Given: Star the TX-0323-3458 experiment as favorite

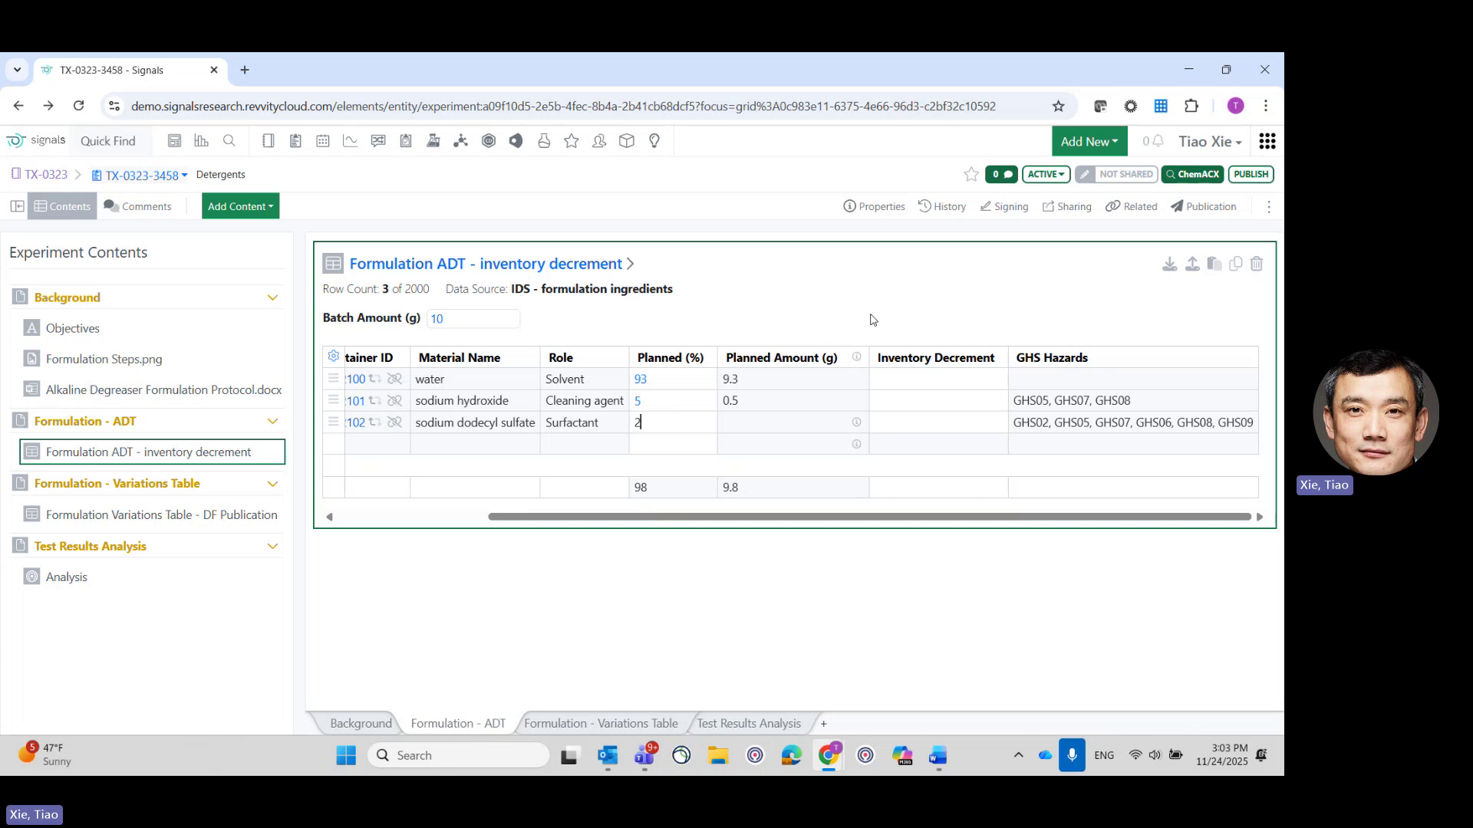Looking at the screenshot, I should (970, 174).
